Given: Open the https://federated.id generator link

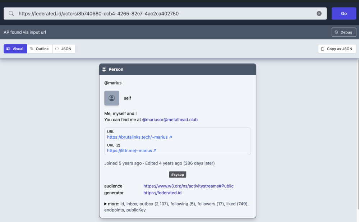Looking at the screenshot, I should [162, 193].
